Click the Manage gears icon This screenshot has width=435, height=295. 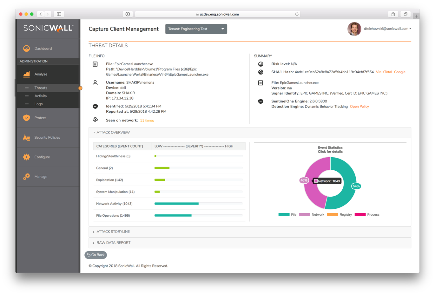[26, 177]
